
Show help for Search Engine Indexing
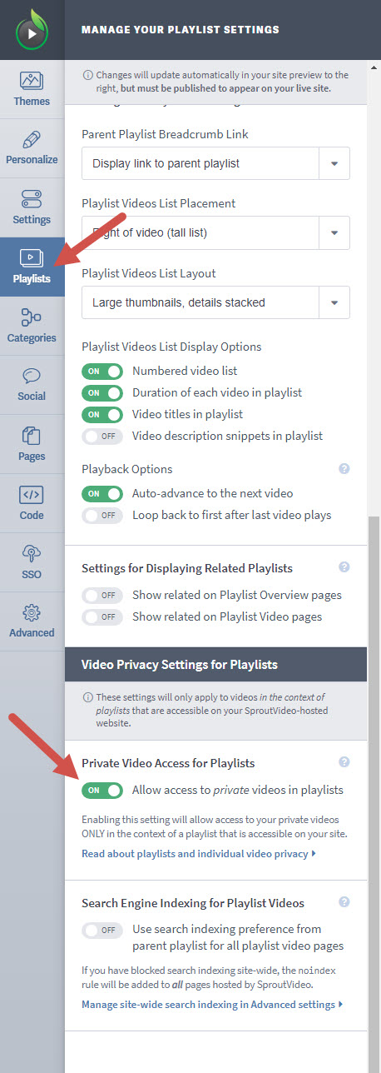(344, 902)
